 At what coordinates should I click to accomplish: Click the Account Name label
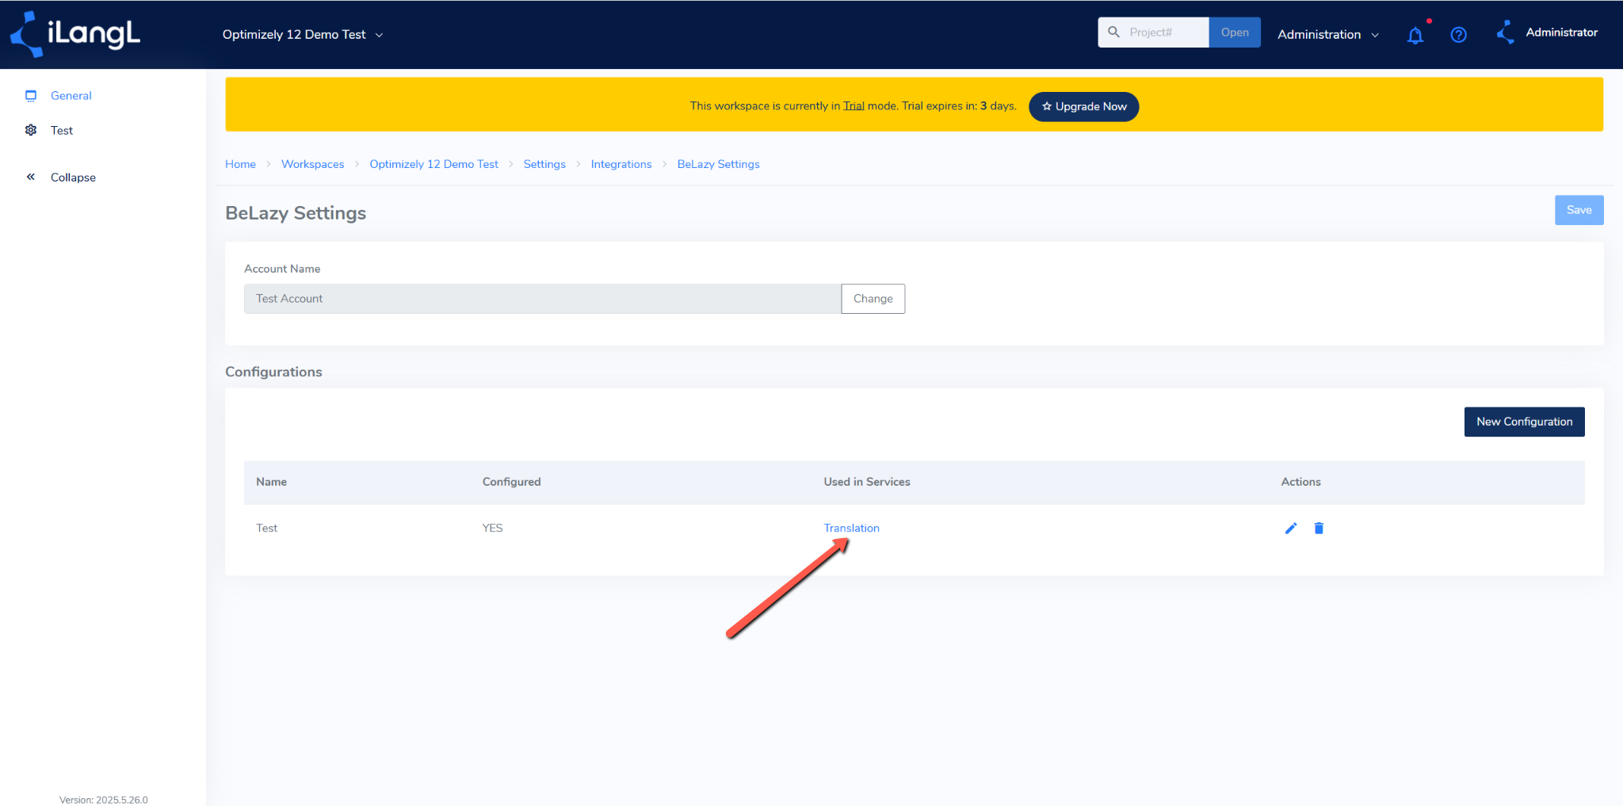click(282, 269)
